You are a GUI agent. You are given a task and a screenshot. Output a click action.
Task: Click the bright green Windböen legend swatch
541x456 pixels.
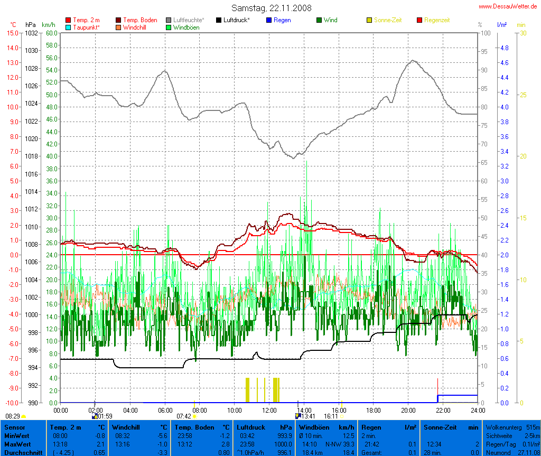point(169,27)
